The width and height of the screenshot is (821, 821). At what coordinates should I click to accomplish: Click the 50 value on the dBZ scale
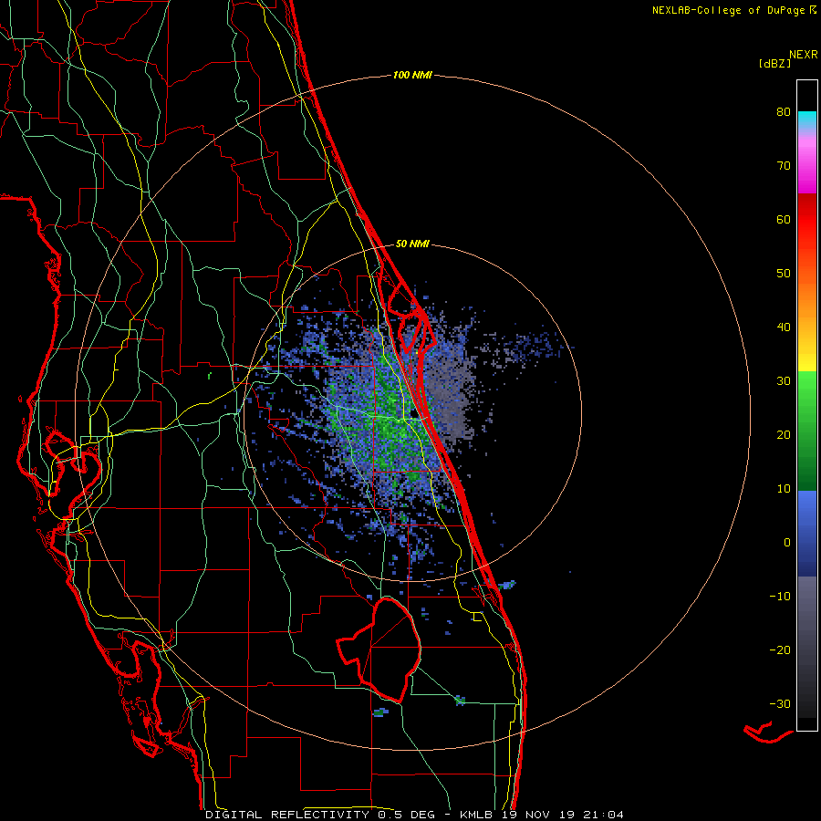[x=784, y=274]
